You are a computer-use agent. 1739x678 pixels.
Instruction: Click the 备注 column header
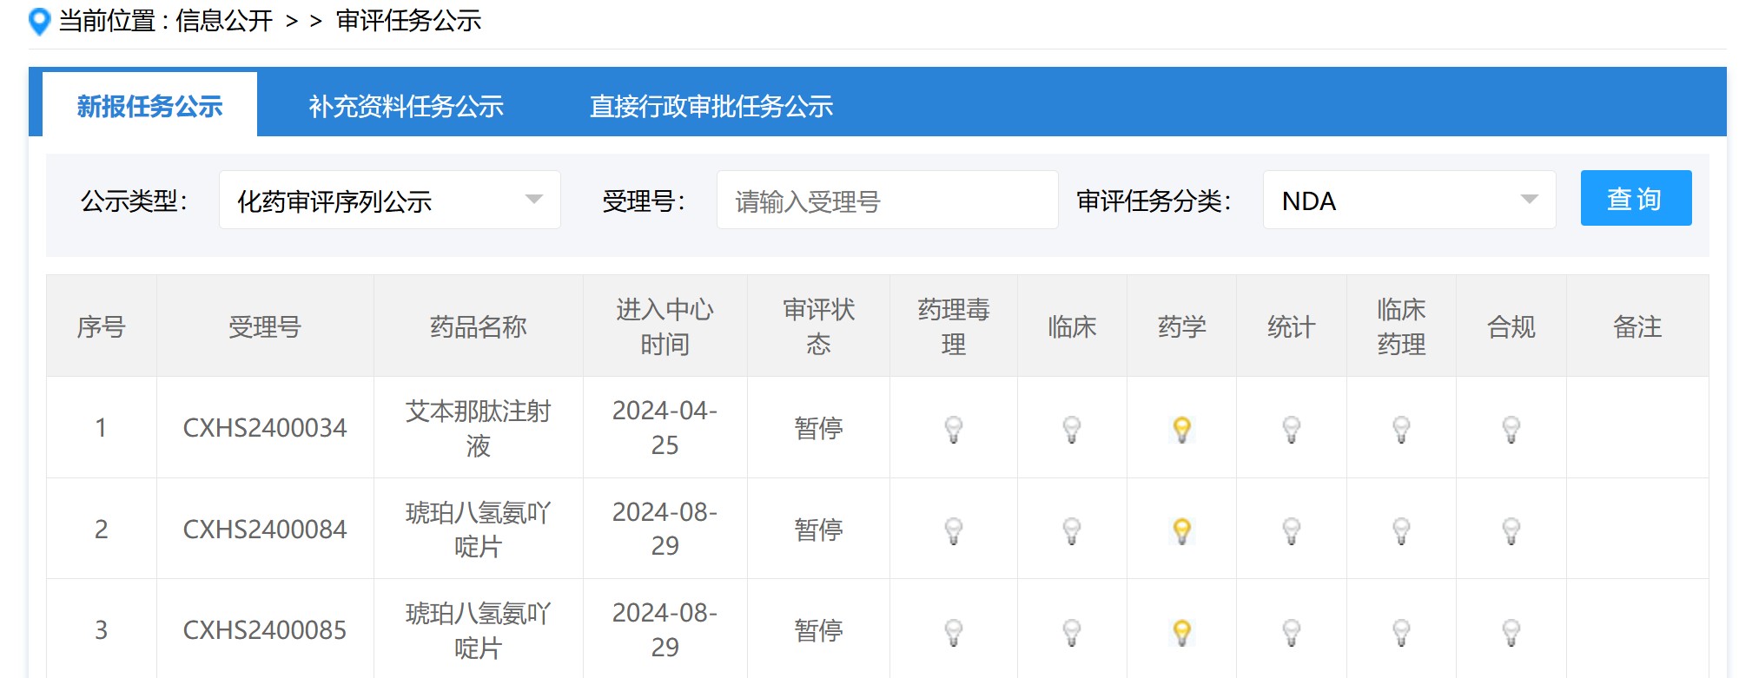[1637, 326]
